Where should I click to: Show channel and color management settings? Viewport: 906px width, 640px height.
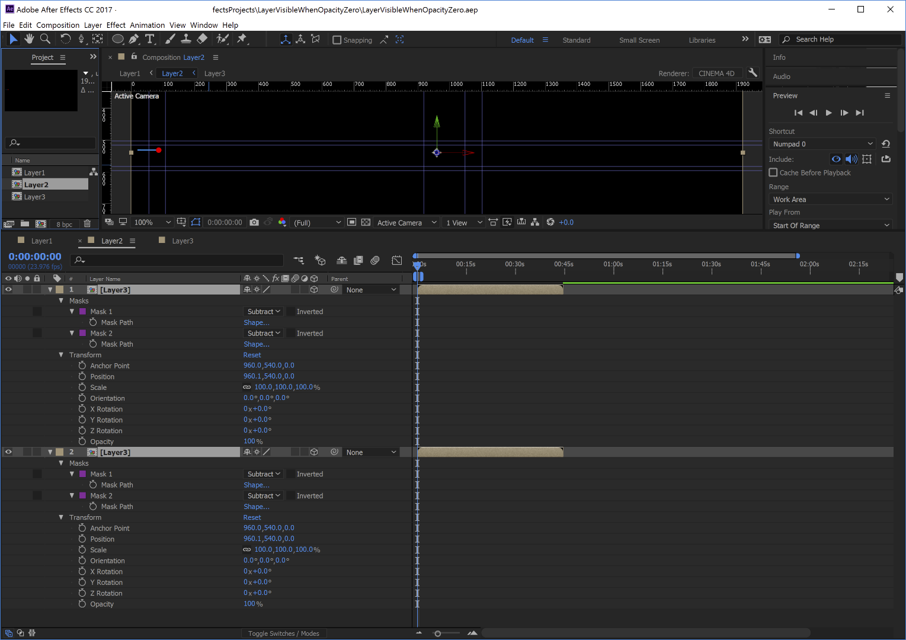tap(282, 222)
